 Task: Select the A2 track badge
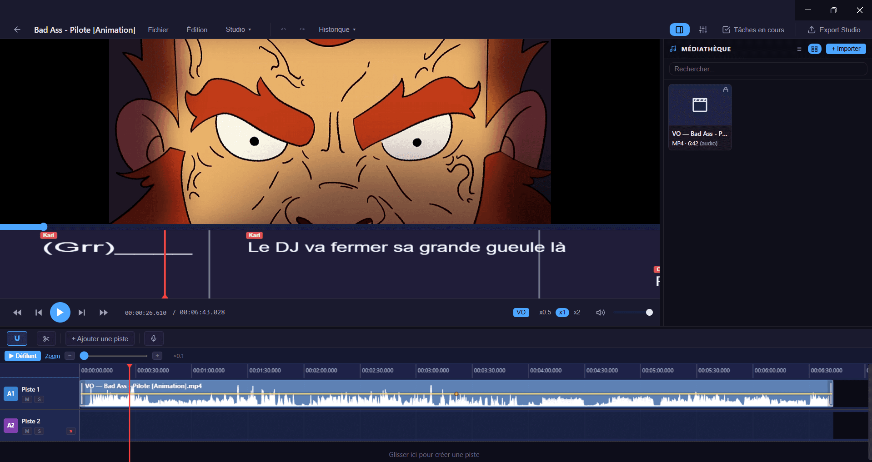[x=11, y=425]
